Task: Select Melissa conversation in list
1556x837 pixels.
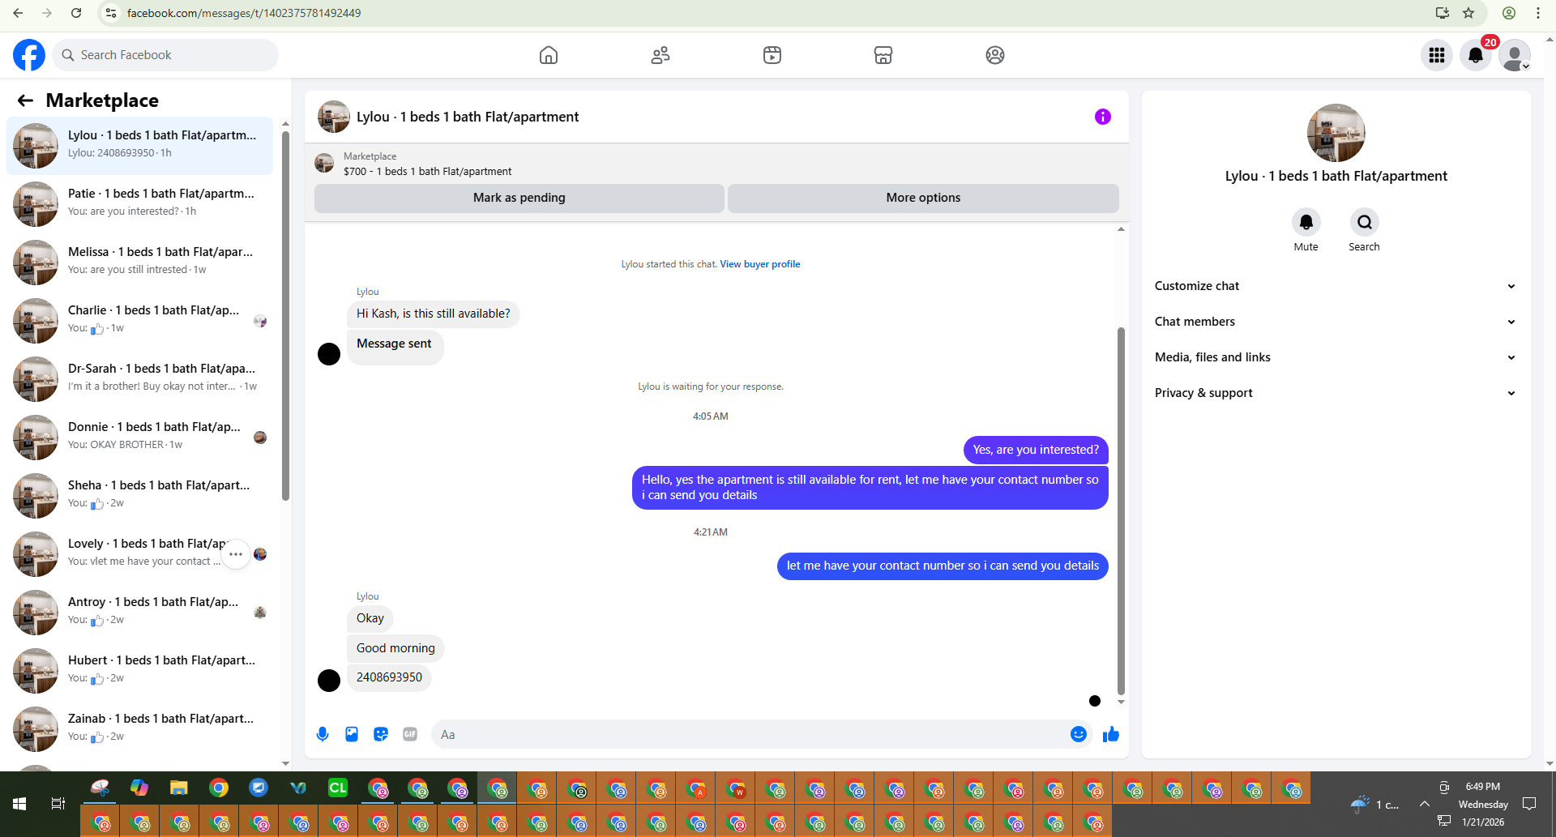Action: click(139, 263)
